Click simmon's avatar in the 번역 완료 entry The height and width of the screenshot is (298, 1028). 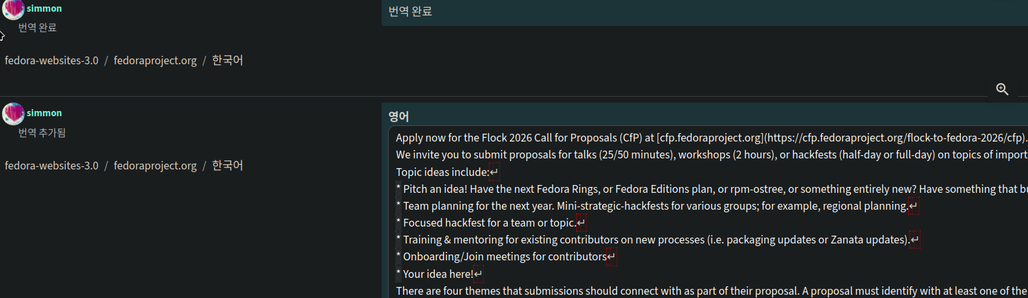(x=13, y=9)
